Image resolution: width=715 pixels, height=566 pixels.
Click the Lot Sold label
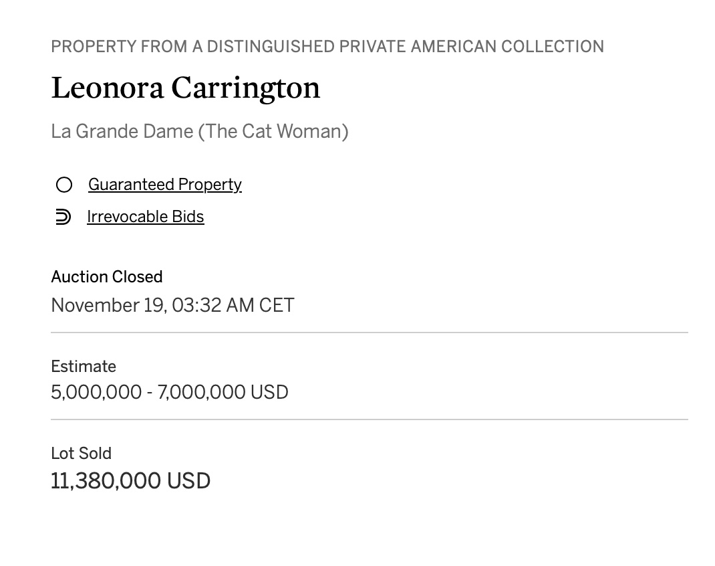[81, 453]
